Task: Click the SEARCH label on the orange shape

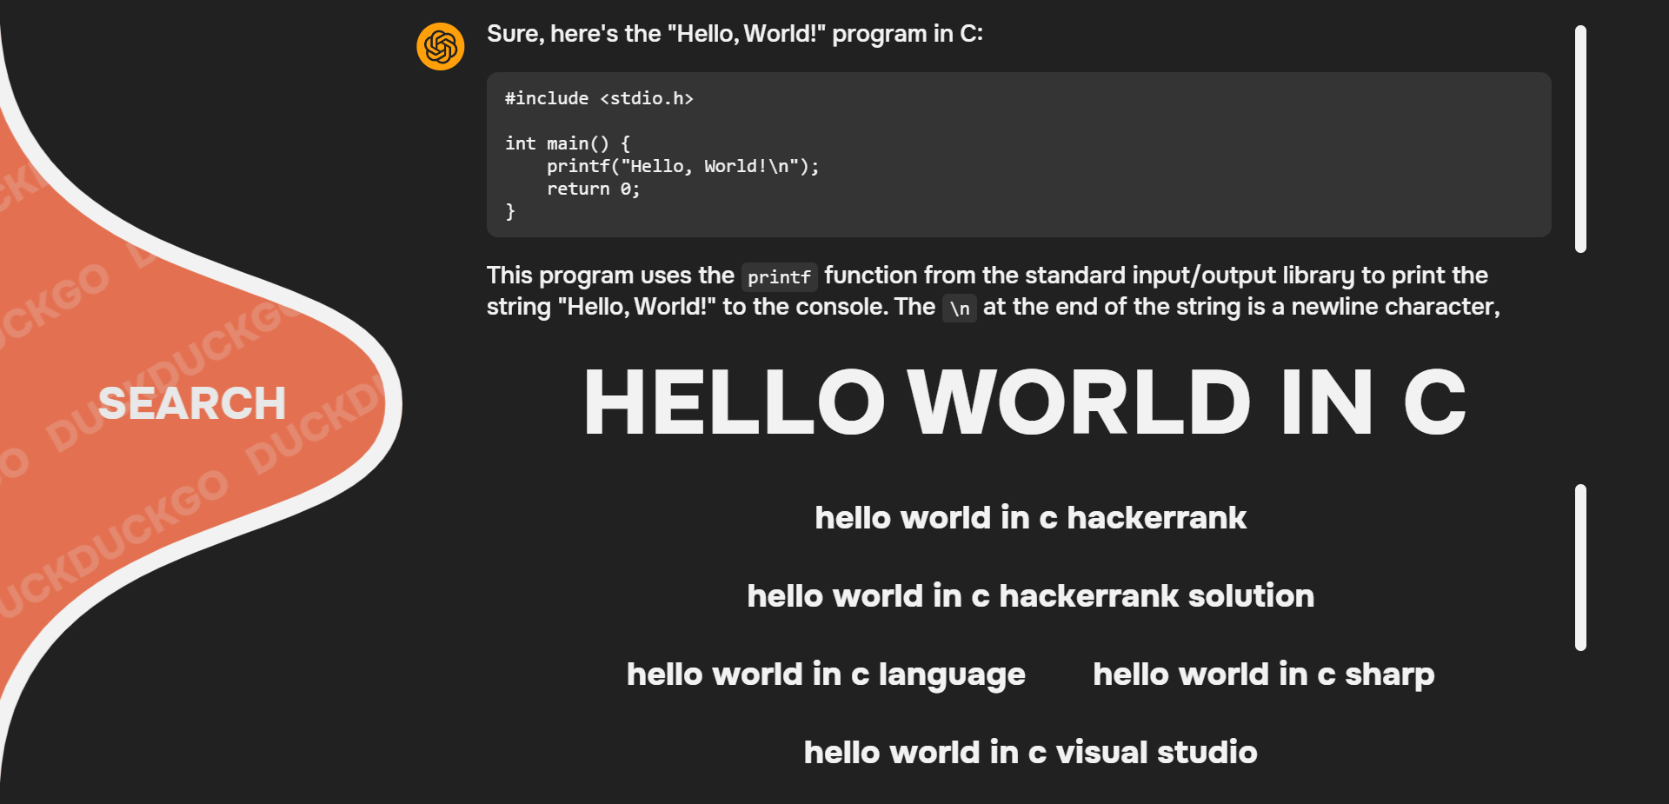Action: pyautogui.click(x=192, y=403)
